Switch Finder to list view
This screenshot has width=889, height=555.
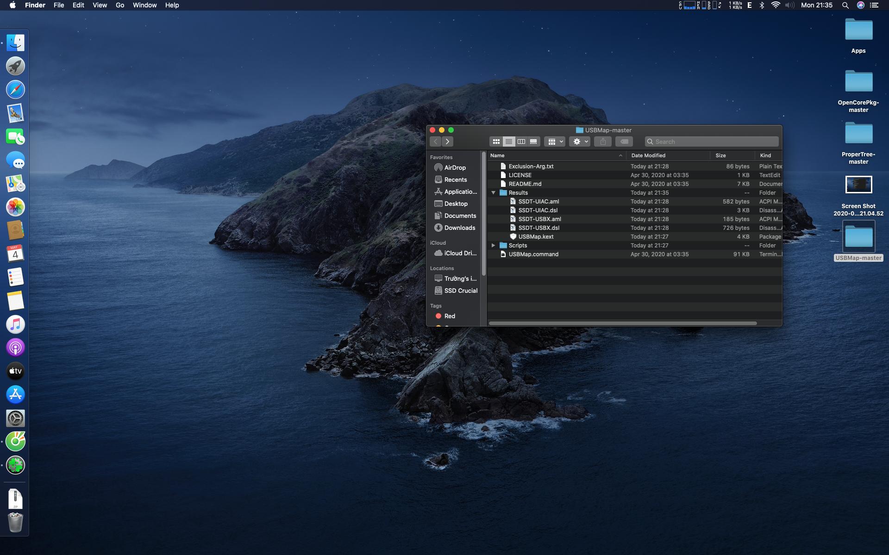[x=508, y=142]
